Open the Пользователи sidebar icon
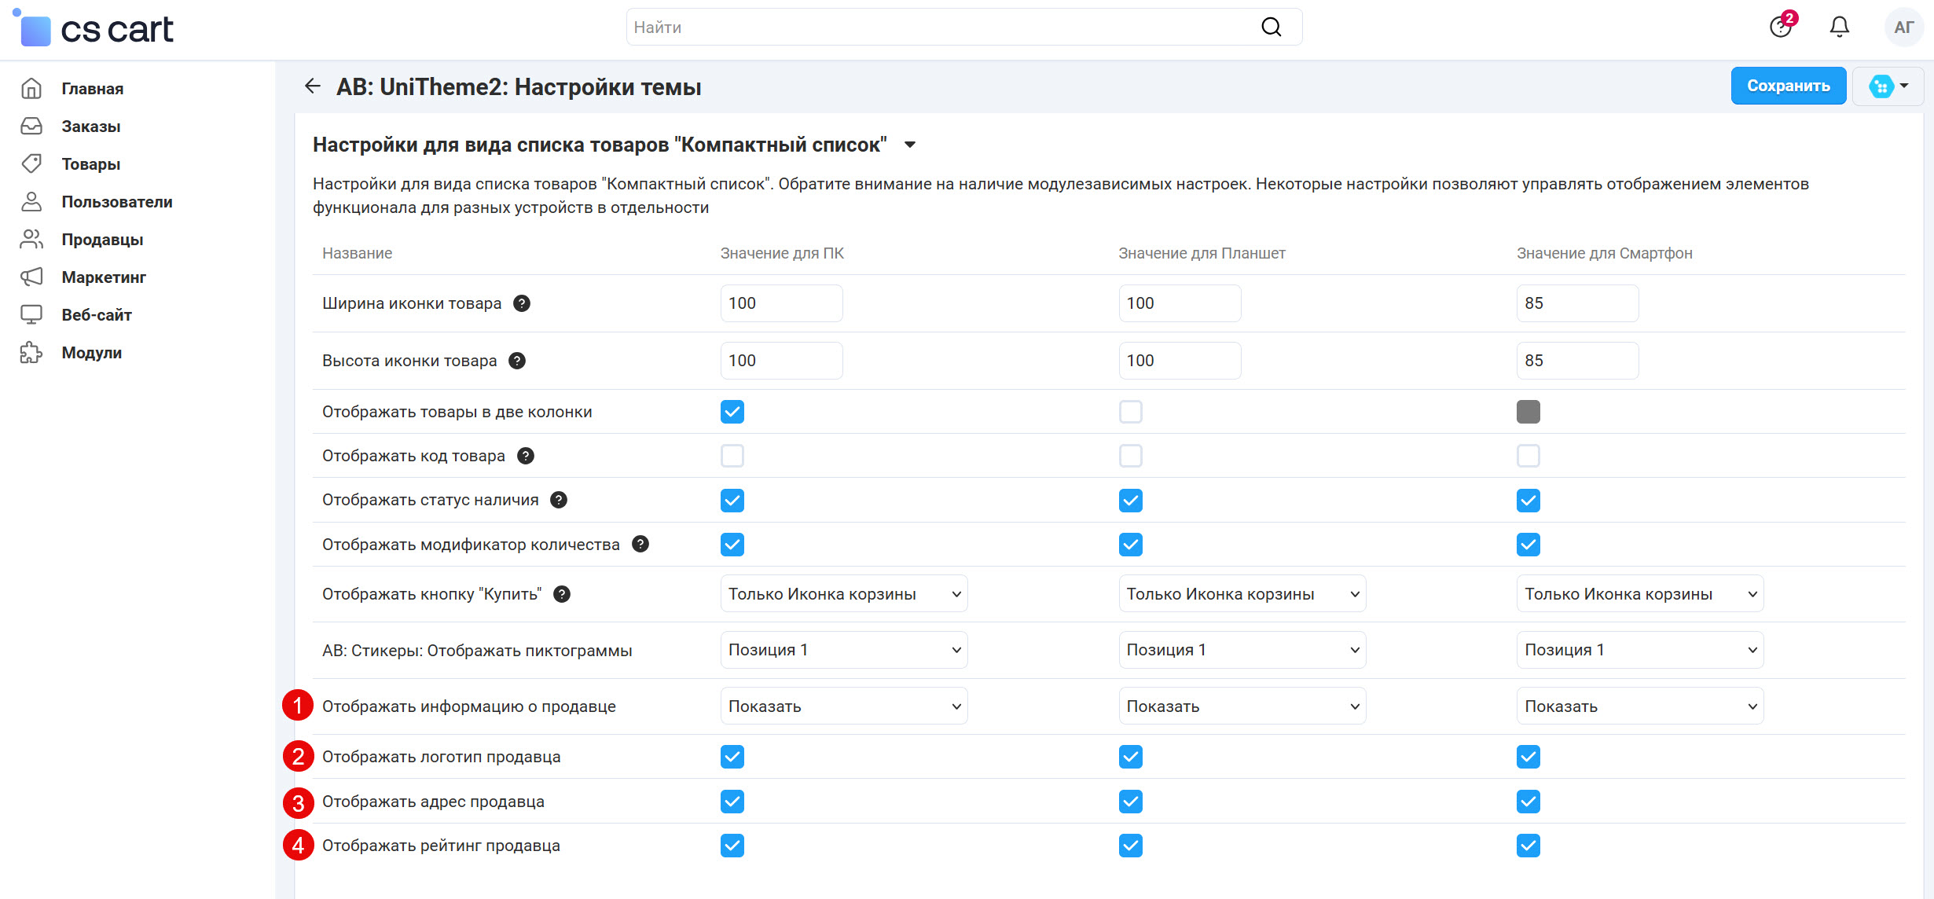This screenshot has height=899, width=1934. point(31,201)
